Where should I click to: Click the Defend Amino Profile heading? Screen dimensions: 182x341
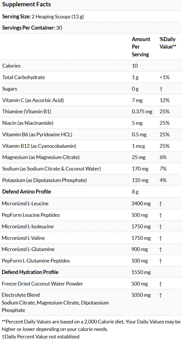pyautogui.click(x=26, y=191)
